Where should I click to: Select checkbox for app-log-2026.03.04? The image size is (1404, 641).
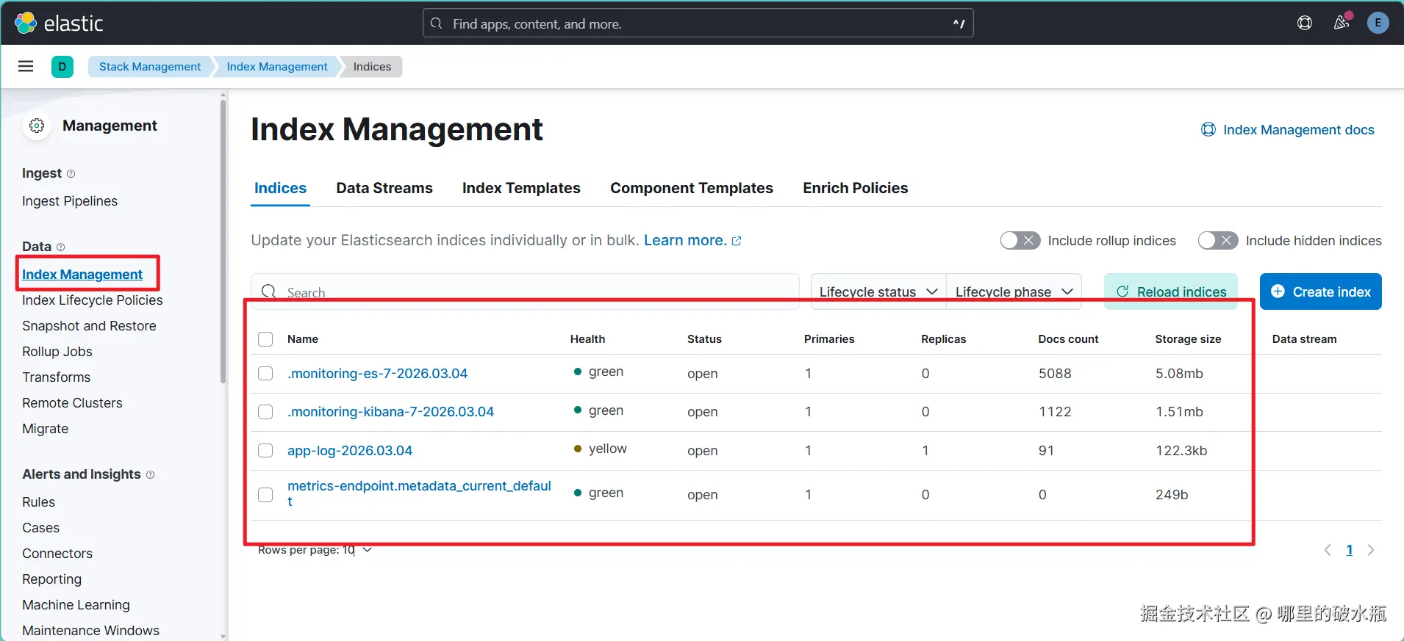point(265,451)
